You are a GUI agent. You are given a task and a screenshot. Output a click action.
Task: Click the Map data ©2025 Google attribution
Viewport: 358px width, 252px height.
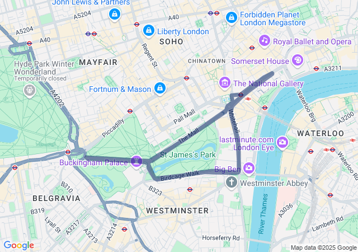323,248
